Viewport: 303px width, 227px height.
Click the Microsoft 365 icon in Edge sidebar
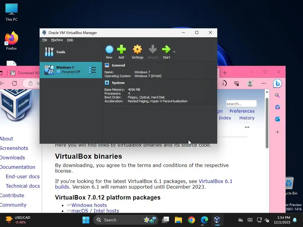coord(278,107)
